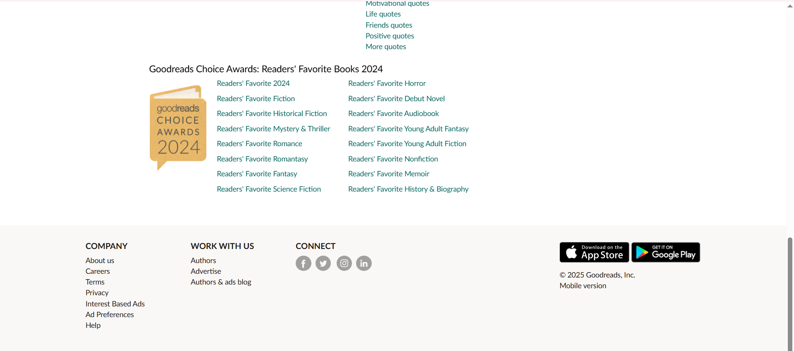Click the Get it on Google Play badge

click(666, 252)
